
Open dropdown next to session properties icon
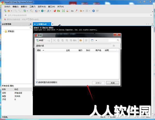[27, 11]
